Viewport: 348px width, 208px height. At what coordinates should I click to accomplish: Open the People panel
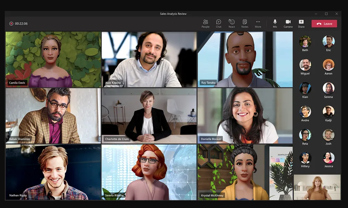[205, 23]
